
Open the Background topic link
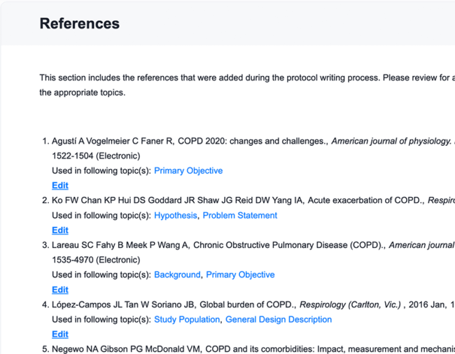pyautogui.click(x=177, y=275)
